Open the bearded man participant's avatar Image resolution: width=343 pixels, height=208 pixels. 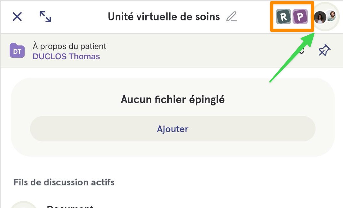(x=332, y=16)
